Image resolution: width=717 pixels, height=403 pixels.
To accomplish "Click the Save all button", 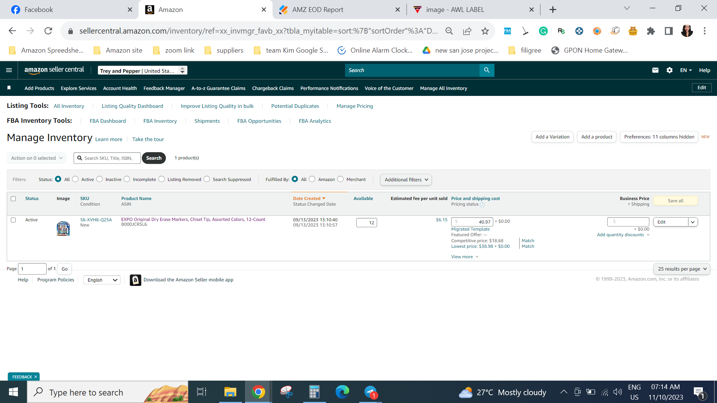I will (x=675, y=201).
